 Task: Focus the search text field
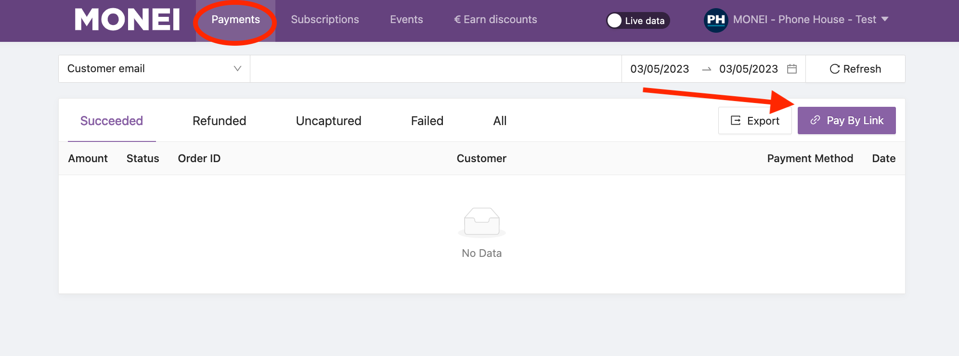click(436, 69)
